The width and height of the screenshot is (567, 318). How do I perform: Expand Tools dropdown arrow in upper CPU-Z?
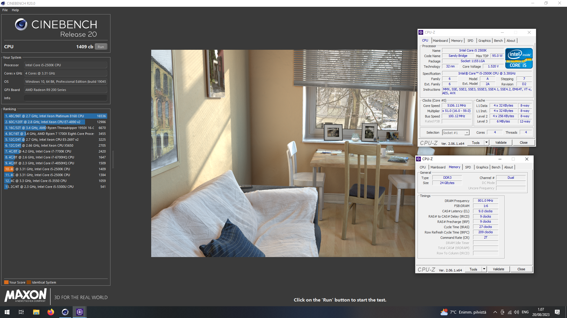[486, 143]
